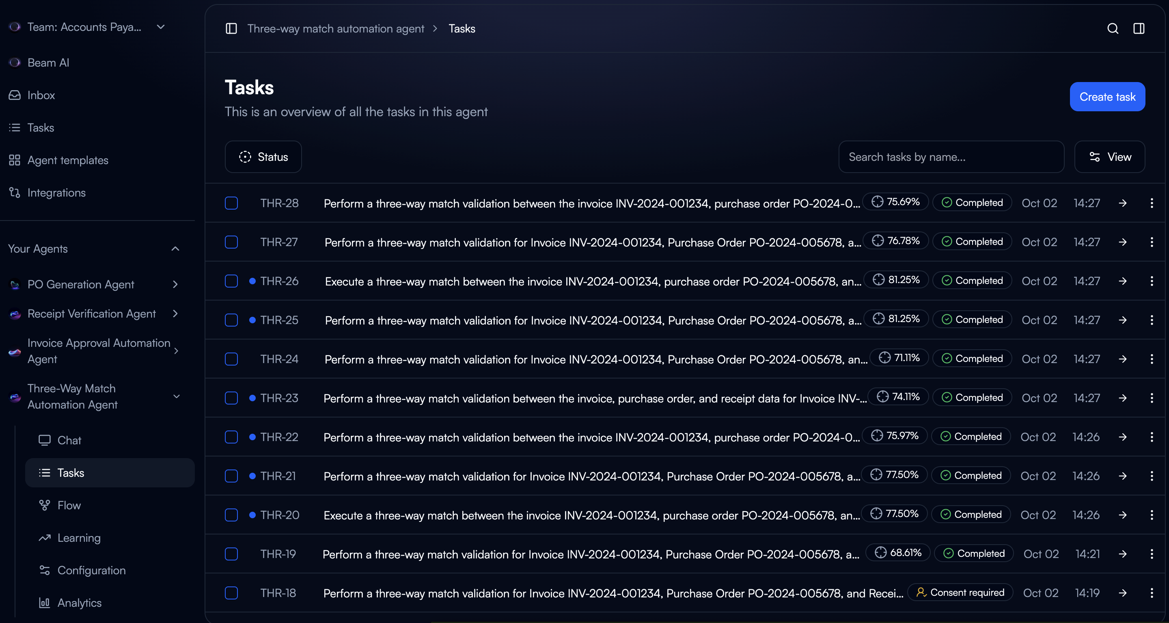Open the Integrations page
The height and width of the screenshot is (623, 1169).
point(56,193)
